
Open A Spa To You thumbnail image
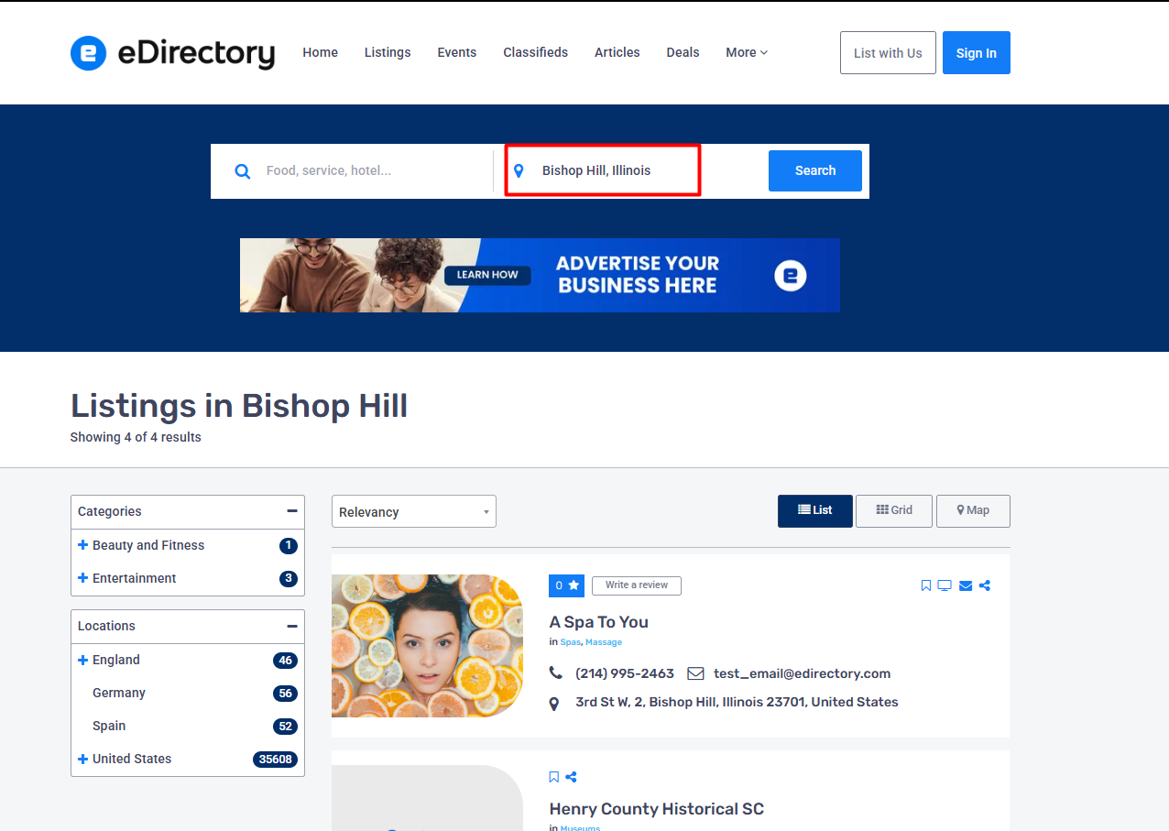tap(428, 646)
